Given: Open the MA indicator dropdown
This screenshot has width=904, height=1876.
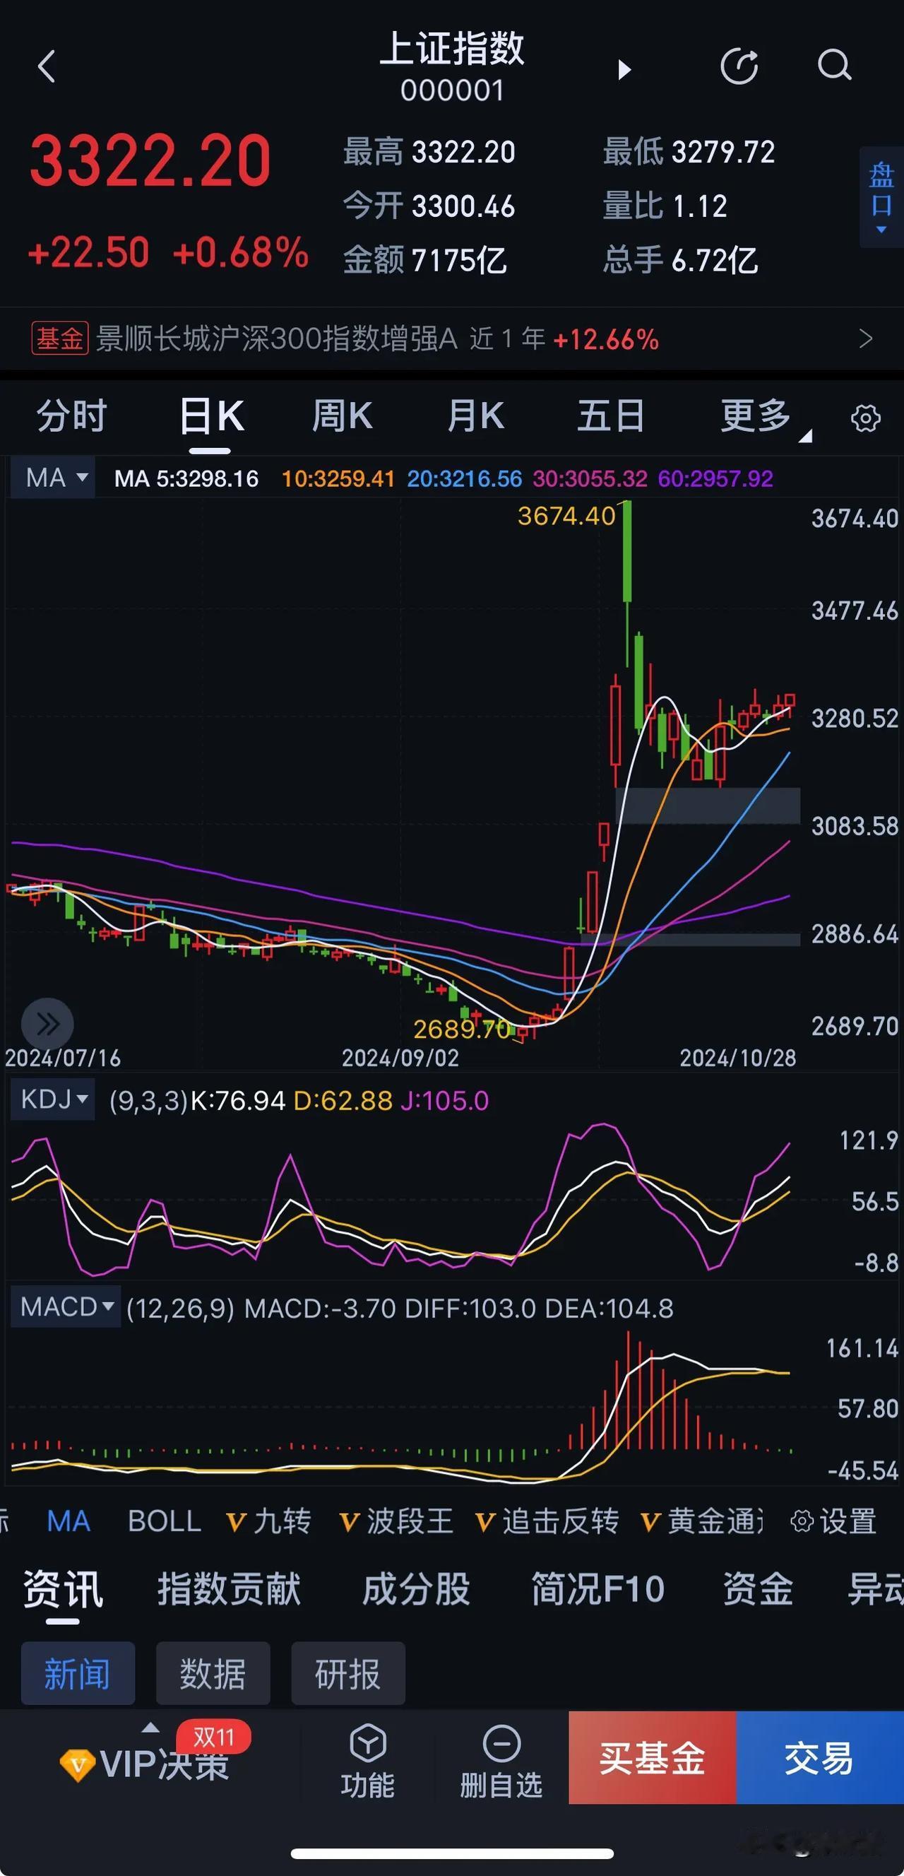Looking at the screenshot, I should pos(52,478).
